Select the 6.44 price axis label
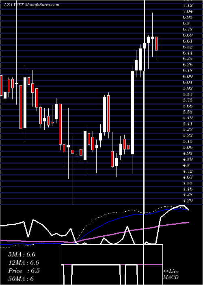Image resolution: width=203 pixels, height=285 pixels. pyautogui.click(x=188, y=53)
